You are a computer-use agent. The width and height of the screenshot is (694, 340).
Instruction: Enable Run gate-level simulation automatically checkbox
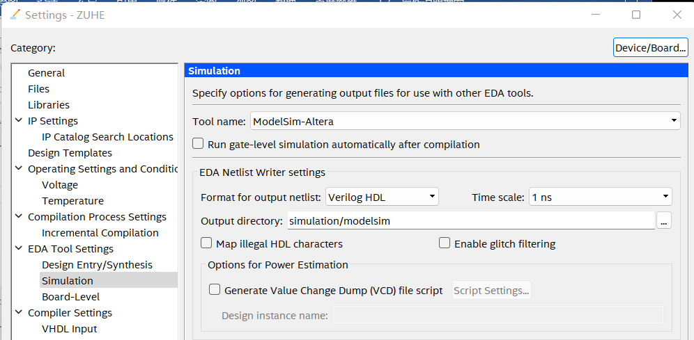pyautogui.click(x=199, y=145)
